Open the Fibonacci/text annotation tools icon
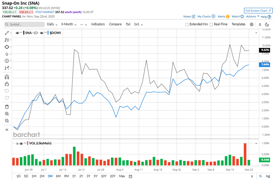 [7, 40]
